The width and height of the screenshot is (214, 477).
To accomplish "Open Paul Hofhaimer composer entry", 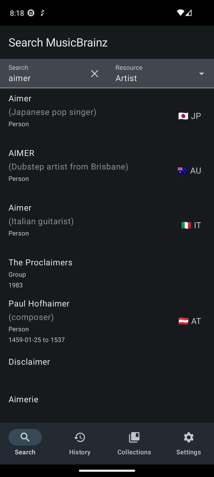I will [x=107, y=321].
